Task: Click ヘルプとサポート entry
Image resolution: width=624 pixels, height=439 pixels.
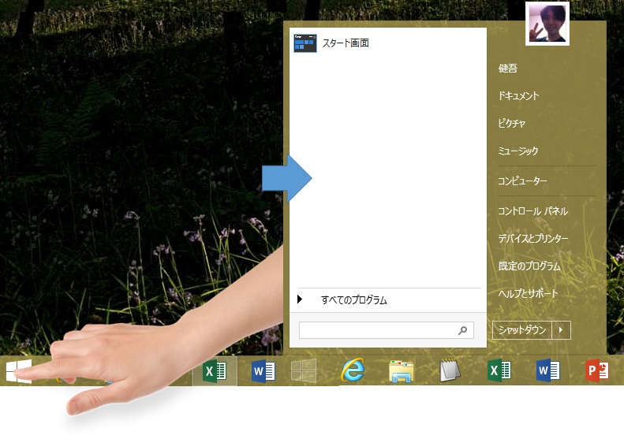Action: click(528, 294)
